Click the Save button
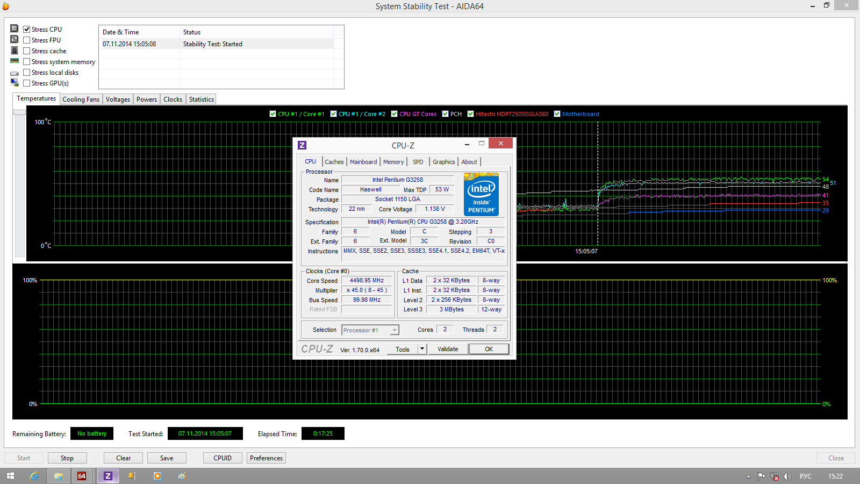 167,458
